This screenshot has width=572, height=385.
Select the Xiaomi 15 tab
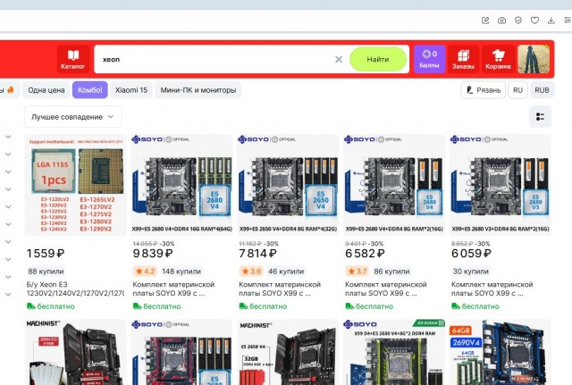[131, 90]
